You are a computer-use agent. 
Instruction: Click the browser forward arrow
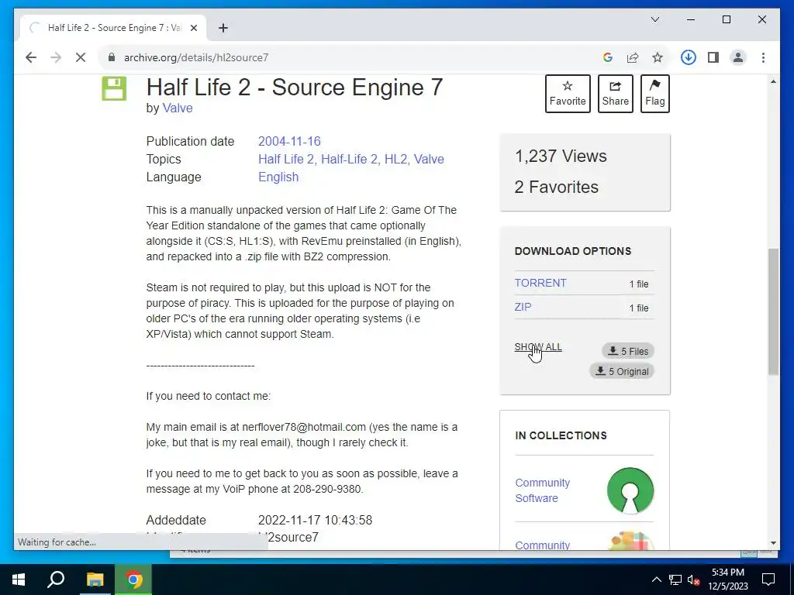(x=56, y=57)
